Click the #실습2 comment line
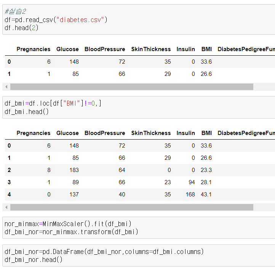Viewport: 275px width, 270px height. point(16,11)
